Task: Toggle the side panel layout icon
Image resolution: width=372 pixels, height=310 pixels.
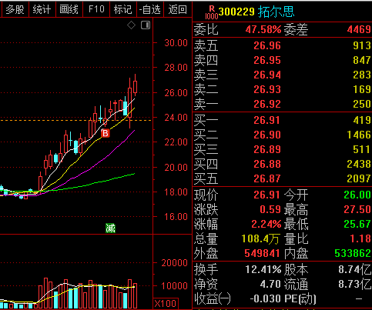Action: tap(146, 25)
